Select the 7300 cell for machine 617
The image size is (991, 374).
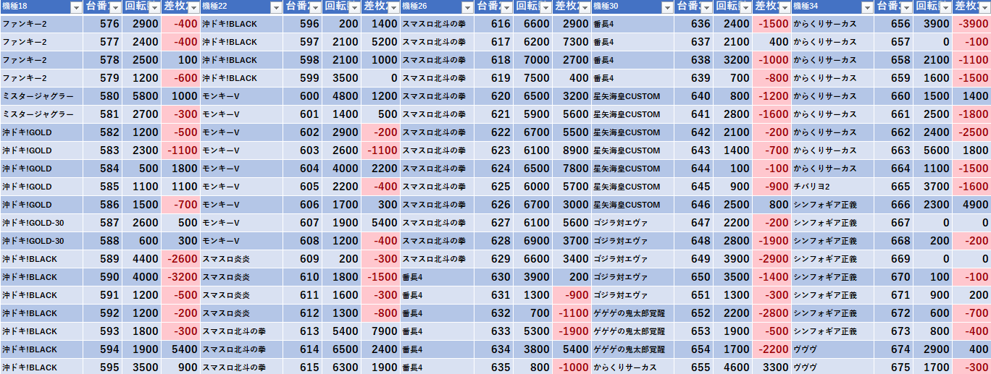click(x=571, y=42)
